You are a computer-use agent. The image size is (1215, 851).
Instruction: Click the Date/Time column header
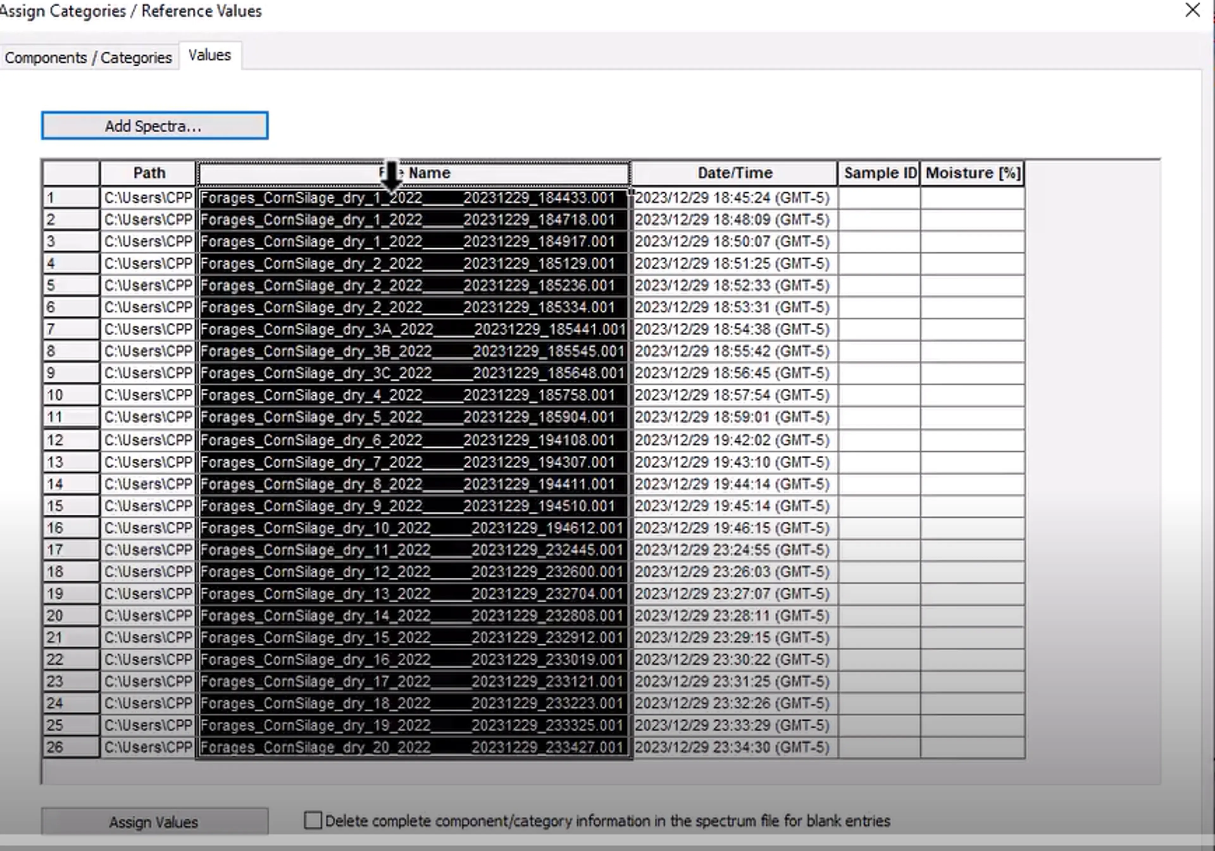[x=734, y=173]
